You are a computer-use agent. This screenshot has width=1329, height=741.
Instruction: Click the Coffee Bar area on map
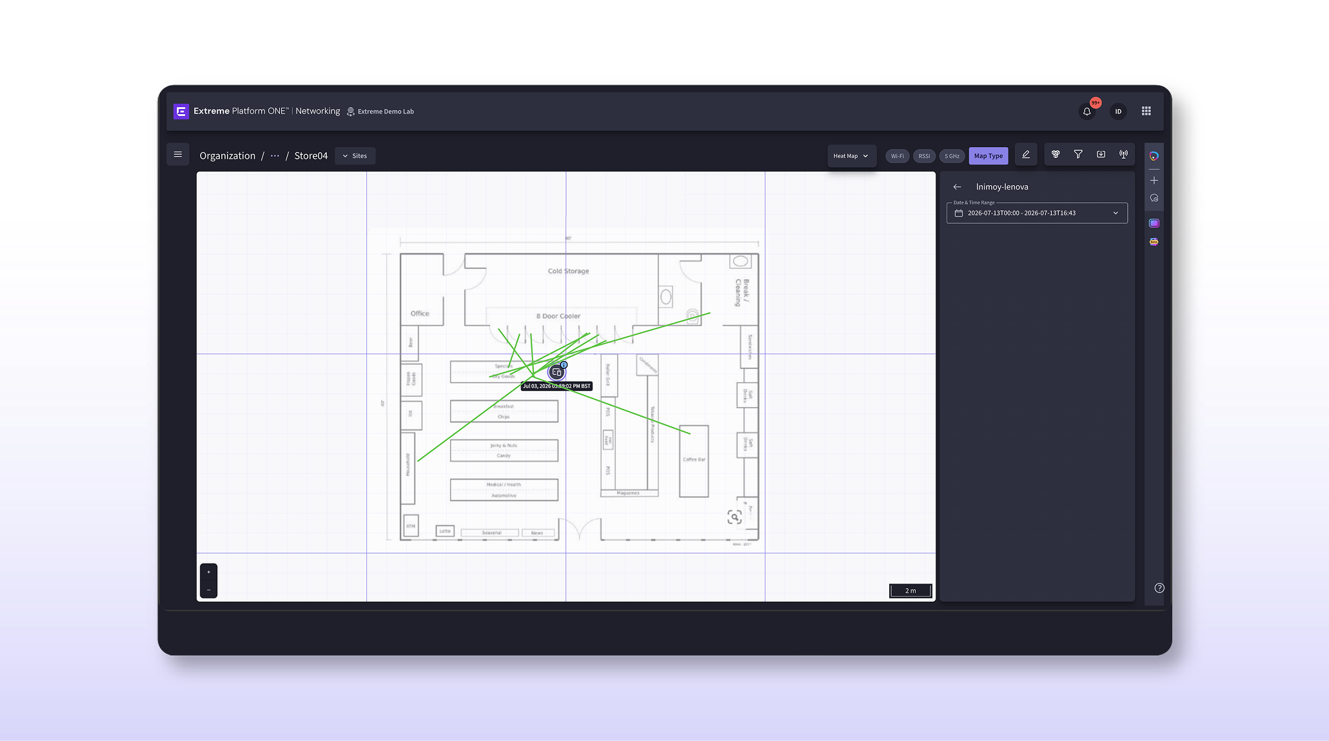(x=694, y=460)
